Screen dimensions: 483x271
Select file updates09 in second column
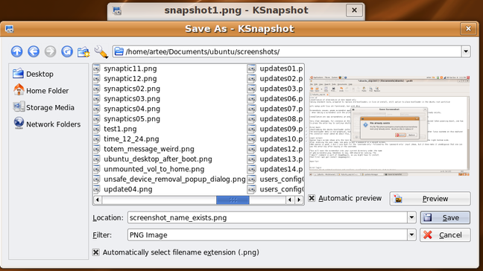[281, 129]
